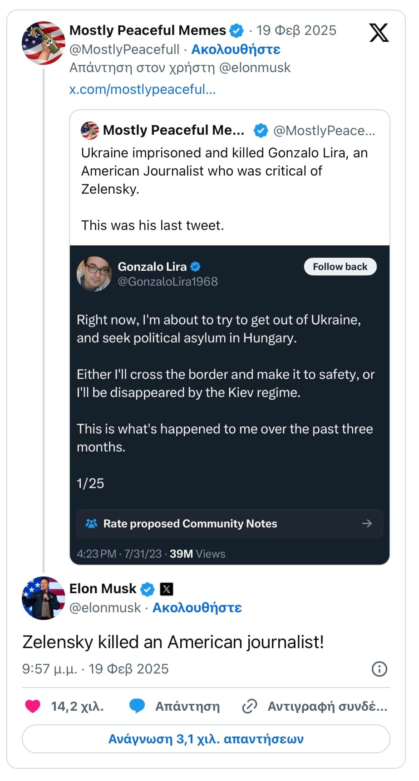Click the Απάντηση reply label
This screenshot has width=419, height=781.
[x=187, y=706]
